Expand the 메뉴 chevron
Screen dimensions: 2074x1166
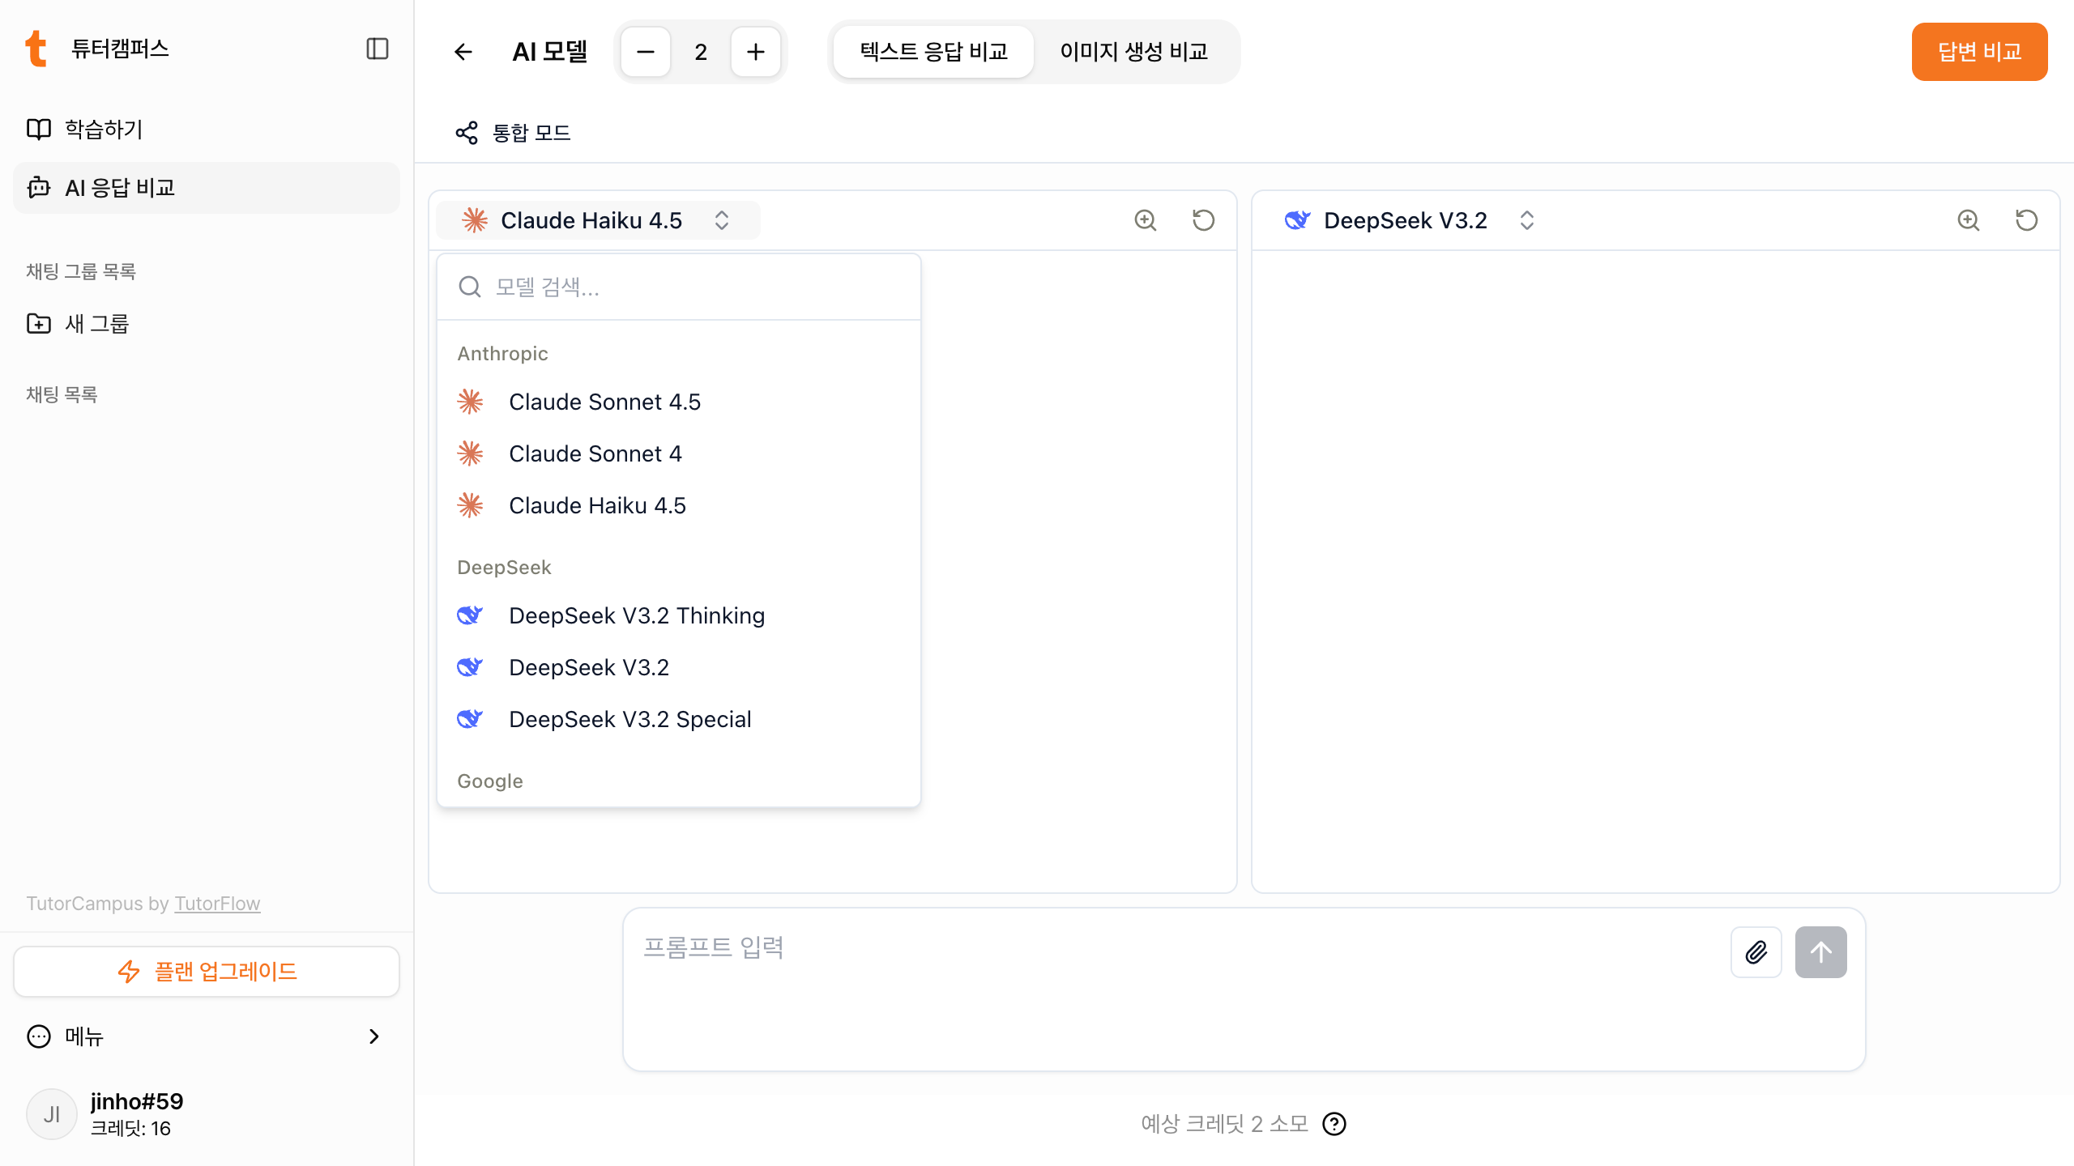pos(373,1036)
